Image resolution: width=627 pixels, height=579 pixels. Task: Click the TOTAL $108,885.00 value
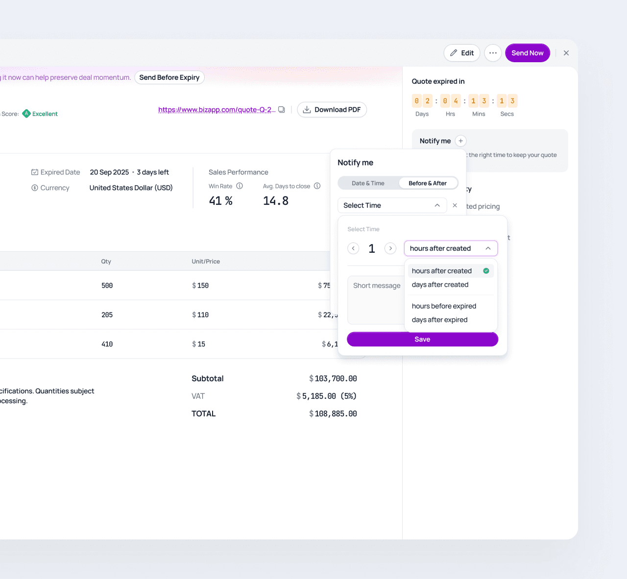[333, 414]
